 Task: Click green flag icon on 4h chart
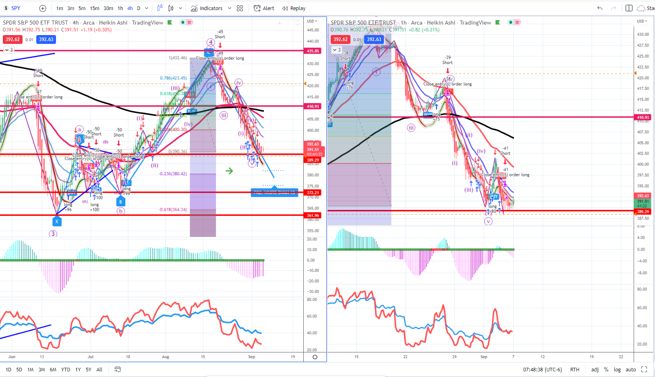170,22
